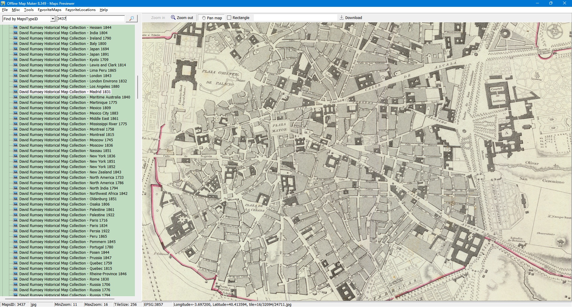This screenshot has width=572, height=307.
Task: Click the search magnifier button
Action: [x=131, y=19]
